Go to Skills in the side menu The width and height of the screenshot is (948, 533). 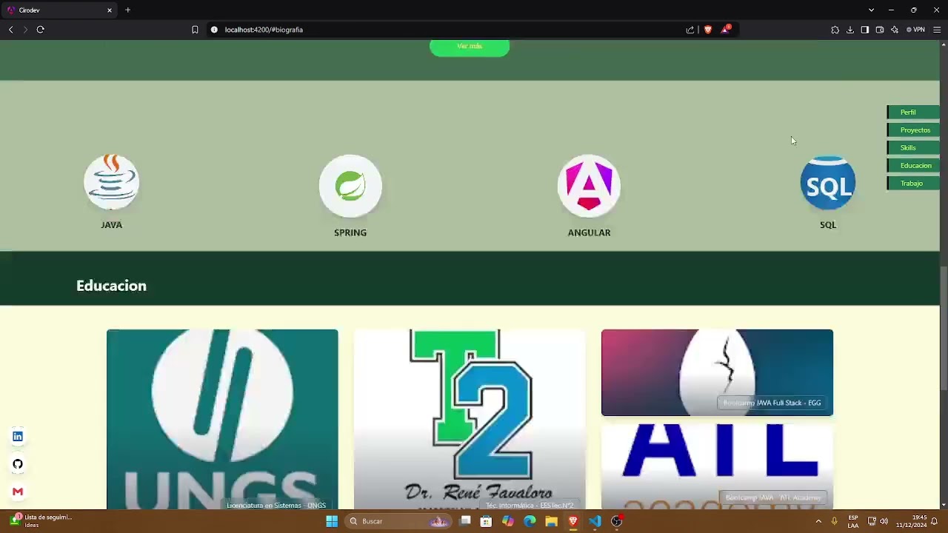pos(913,148)
